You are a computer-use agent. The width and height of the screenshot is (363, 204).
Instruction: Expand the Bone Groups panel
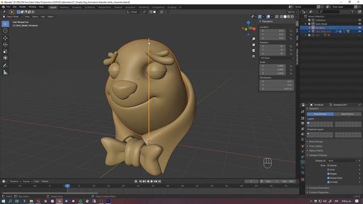point(316,142)
